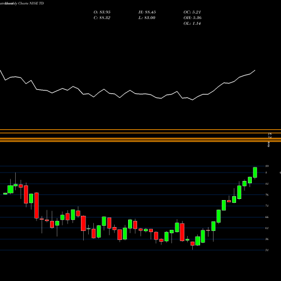Click the 71 price axis label
The height and width of the screenshot is (281, 281).
267,206
